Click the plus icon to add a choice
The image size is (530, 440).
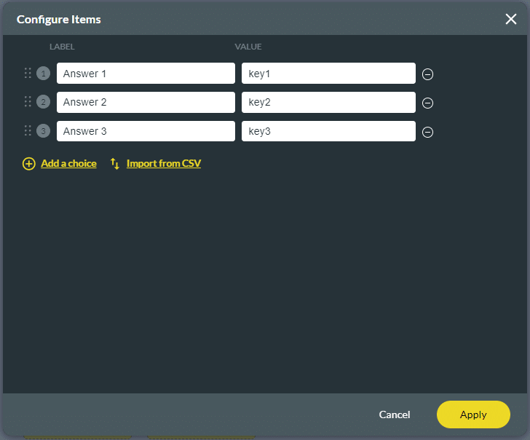click(28, 164)
